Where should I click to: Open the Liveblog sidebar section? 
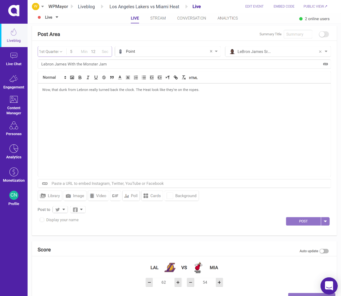point(14,36)
